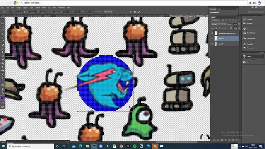Open the Normal blend mode dropdown
The height and width of the screenshot is (149, 265).
click(218, 24)
